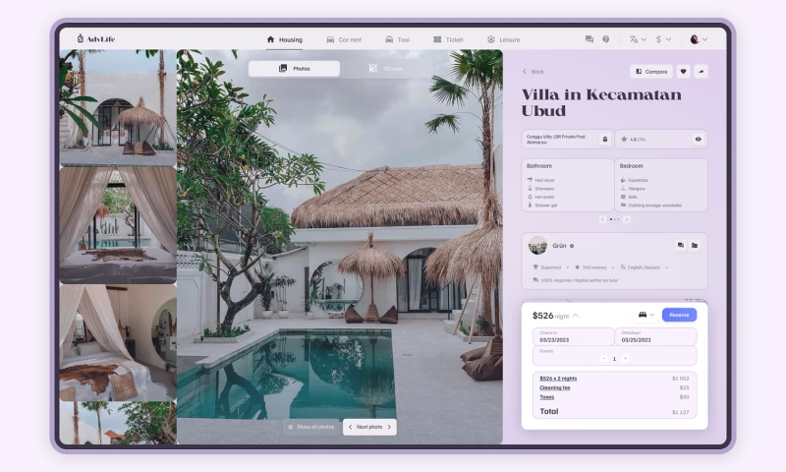Click the Show all photos button
The height and width of the screenshot is (472, 786).
coord(311,427)
